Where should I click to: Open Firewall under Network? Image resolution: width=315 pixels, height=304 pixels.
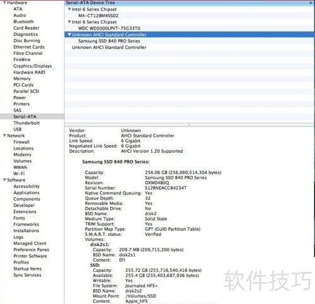(x=21, y=142)
